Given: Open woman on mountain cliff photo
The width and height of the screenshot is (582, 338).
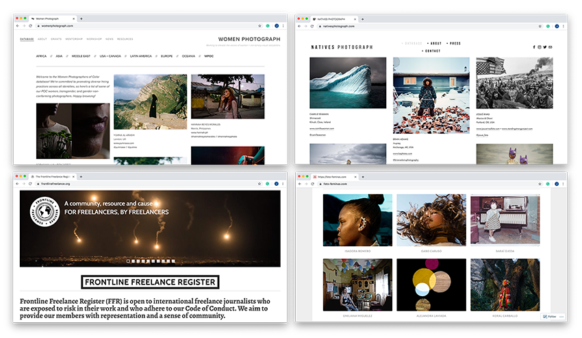Looking at the screenshot, I should tap(151, 102).
